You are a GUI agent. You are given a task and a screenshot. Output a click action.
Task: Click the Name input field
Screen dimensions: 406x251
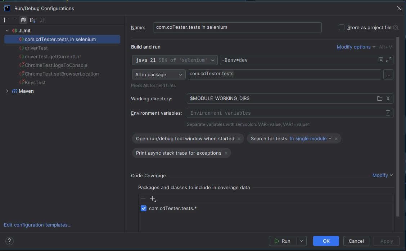tap(237, 27)
